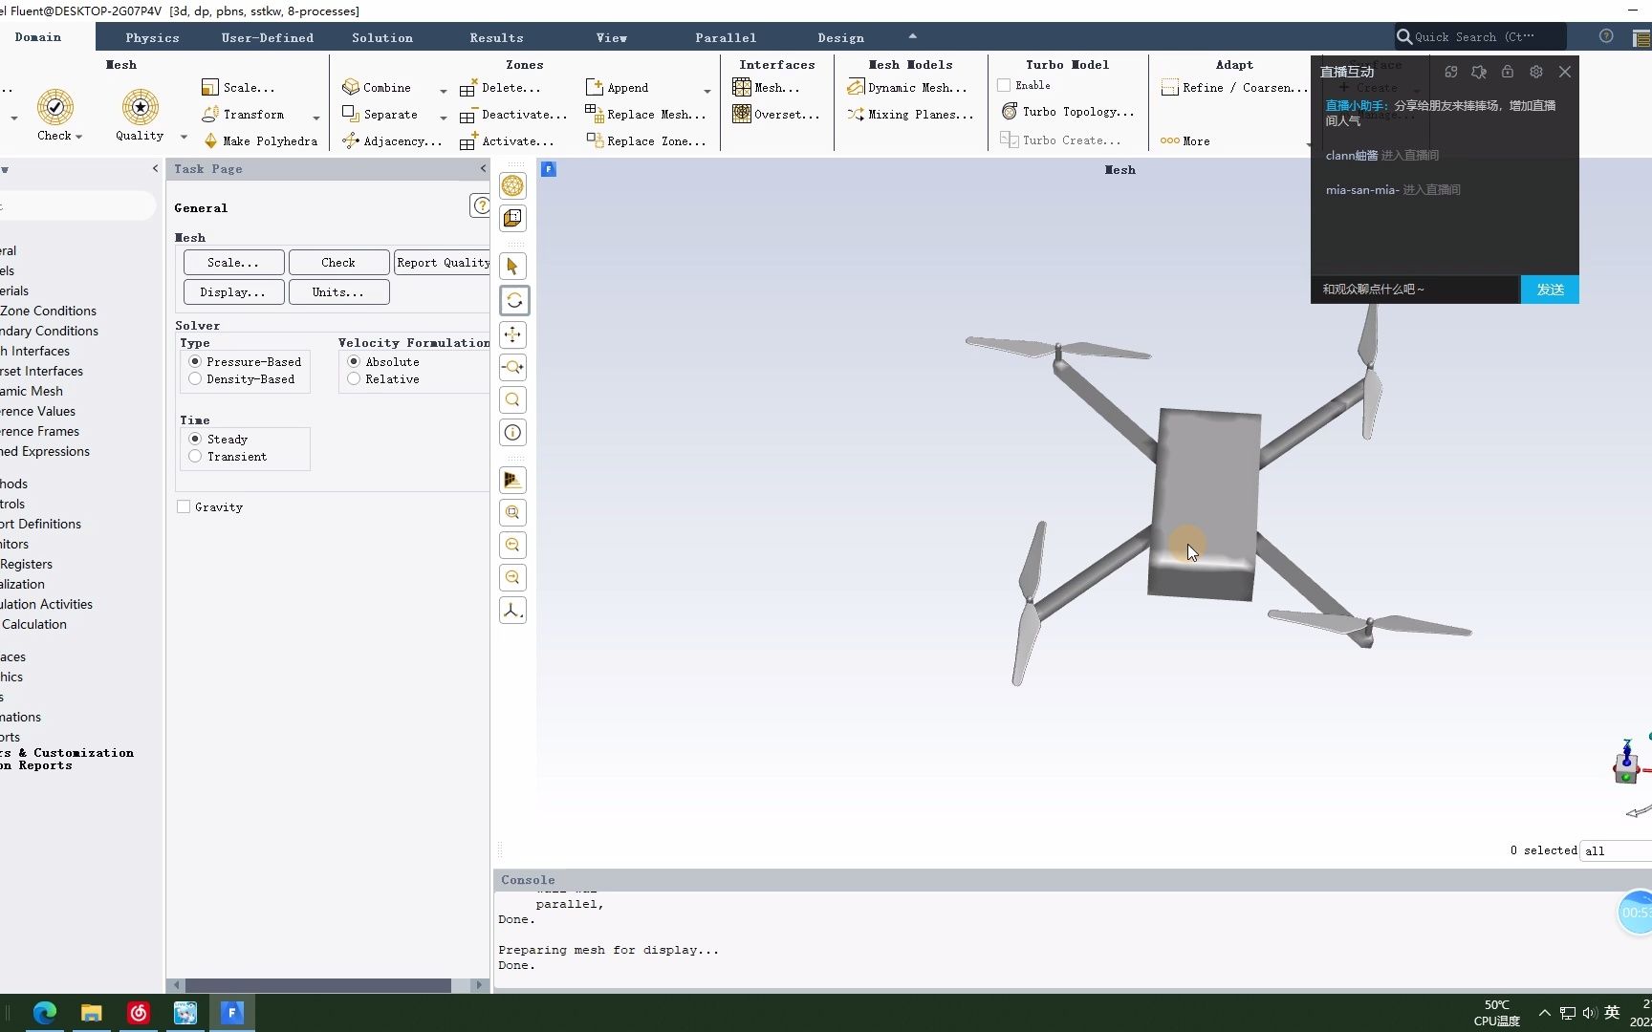Click the Units... button

(338, 292)
